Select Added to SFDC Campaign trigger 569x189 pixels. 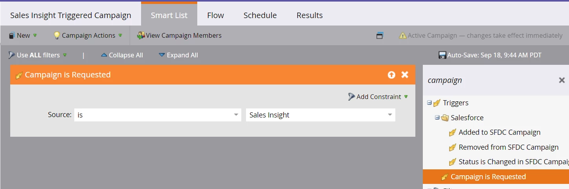(x=499, y=132)
